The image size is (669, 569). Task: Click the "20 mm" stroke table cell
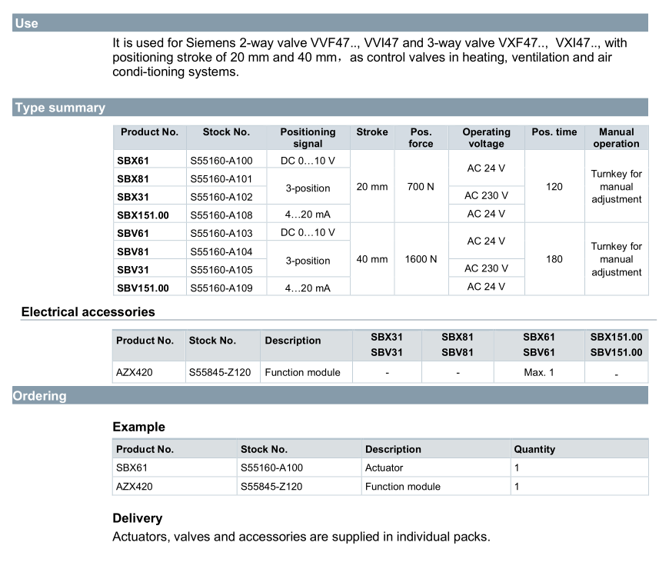[x=372, y=187]
